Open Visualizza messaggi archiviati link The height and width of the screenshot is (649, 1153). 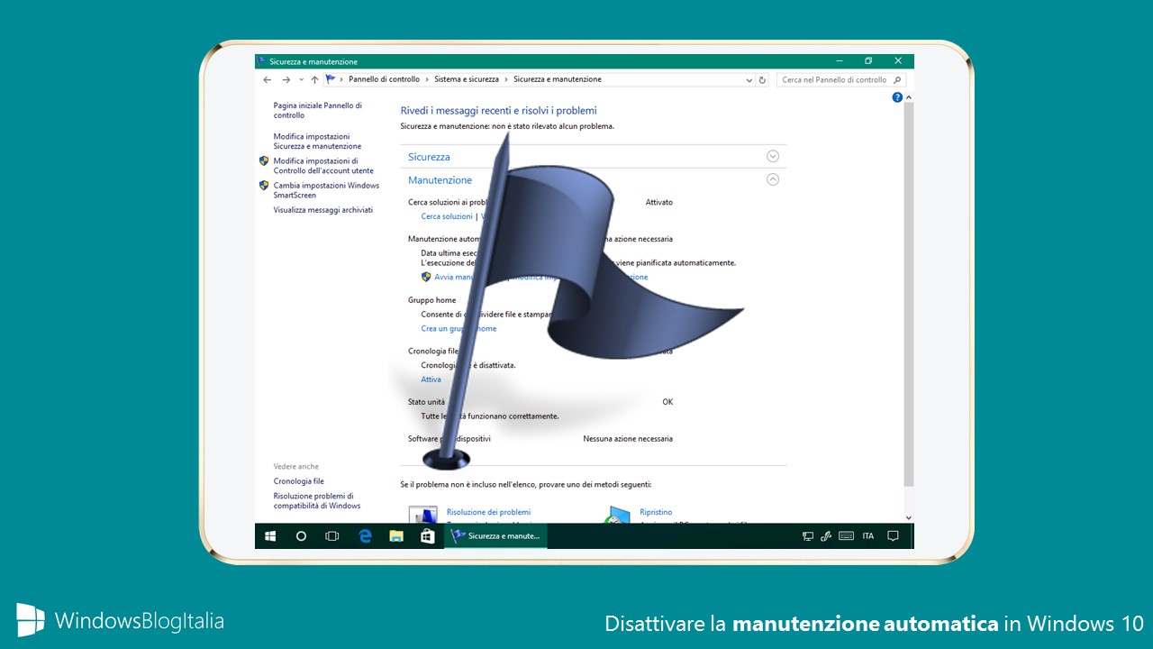click(323, 210)
